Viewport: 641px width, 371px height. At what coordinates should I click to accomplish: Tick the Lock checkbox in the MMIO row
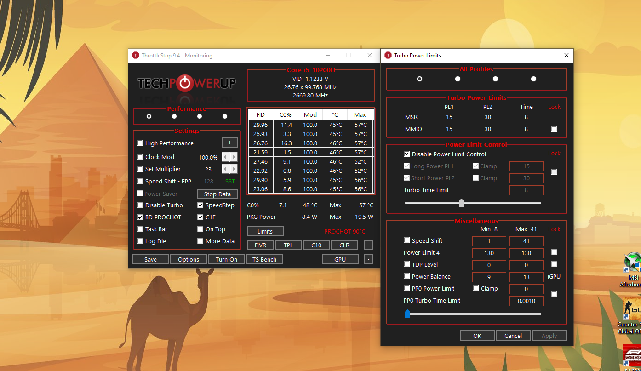click(x=554, y=129)
